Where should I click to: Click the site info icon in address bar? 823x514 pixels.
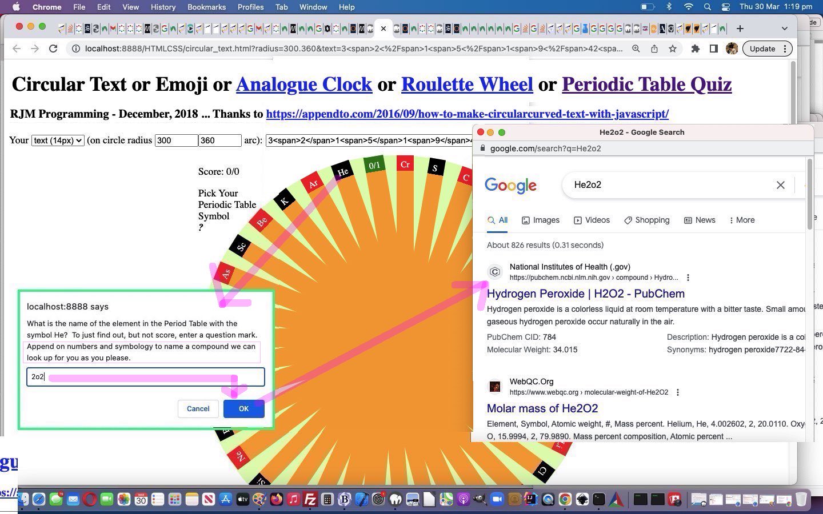point(75,49)
